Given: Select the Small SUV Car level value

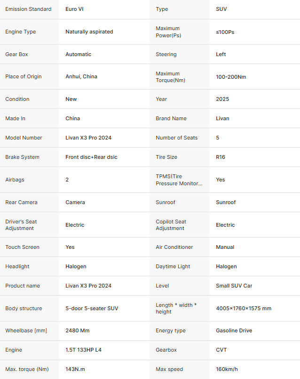Looking at the screenshot, I should tap(234, 286).
